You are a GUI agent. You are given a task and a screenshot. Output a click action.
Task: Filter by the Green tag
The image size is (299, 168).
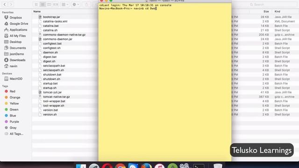(x=14, y=110)
